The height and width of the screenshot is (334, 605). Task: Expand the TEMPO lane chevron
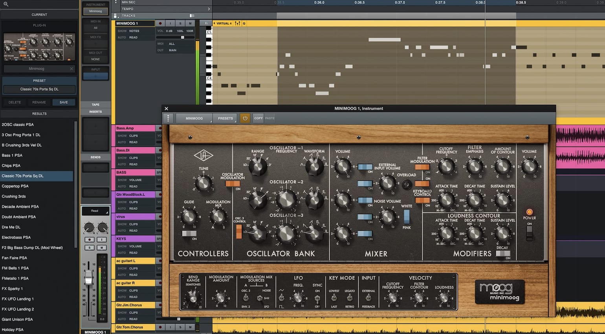(209, 9)
